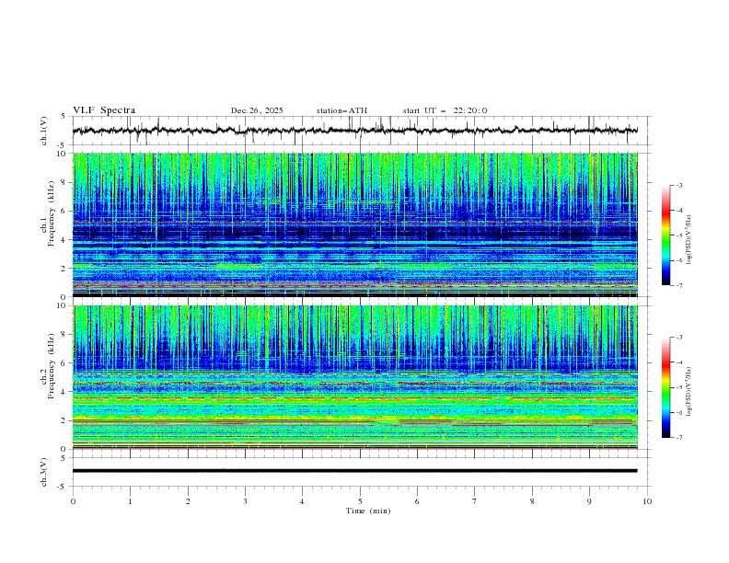Click the "ch.1(V)" waveform axis label
The image size is (729, 563).
(x=44, y=131)
